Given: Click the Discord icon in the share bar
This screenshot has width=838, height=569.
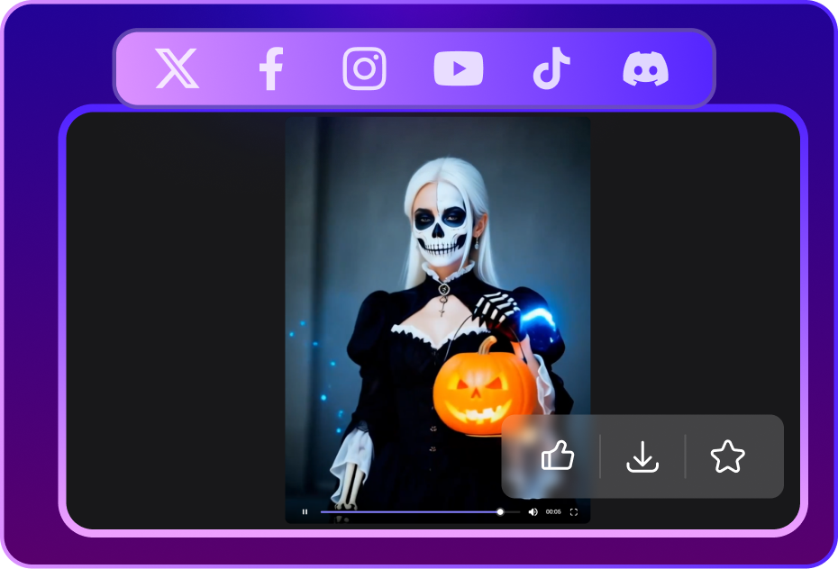Looking at the screenshot, I should (x=647, y=68).
